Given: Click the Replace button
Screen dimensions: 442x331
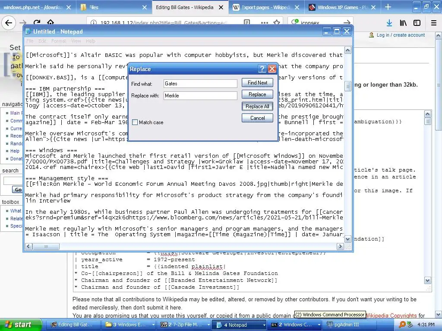Looking at the screenshot, I should click(257, 94).
